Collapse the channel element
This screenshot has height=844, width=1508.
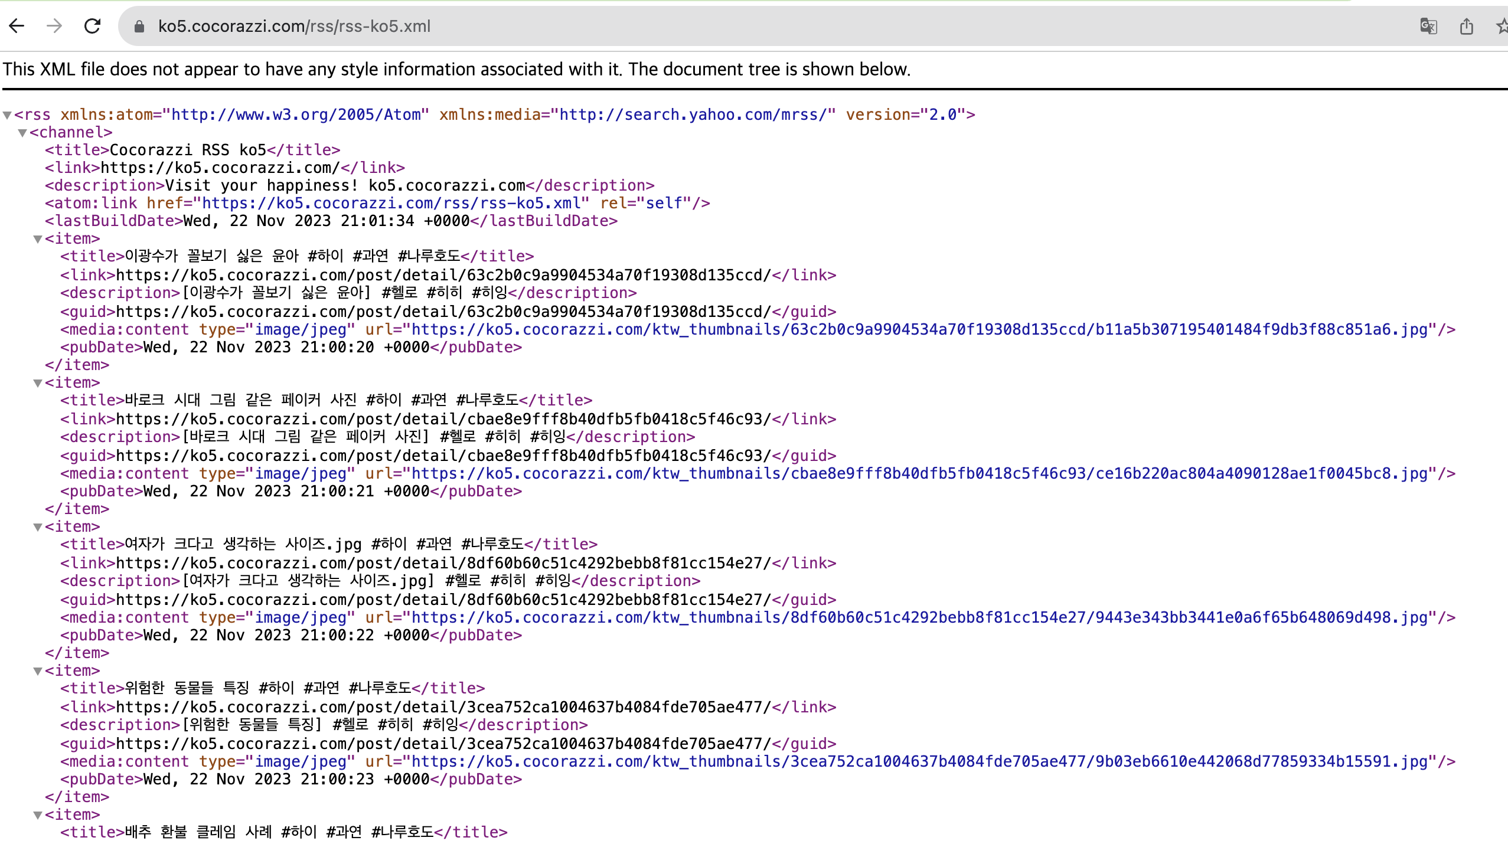pos(22,133)
